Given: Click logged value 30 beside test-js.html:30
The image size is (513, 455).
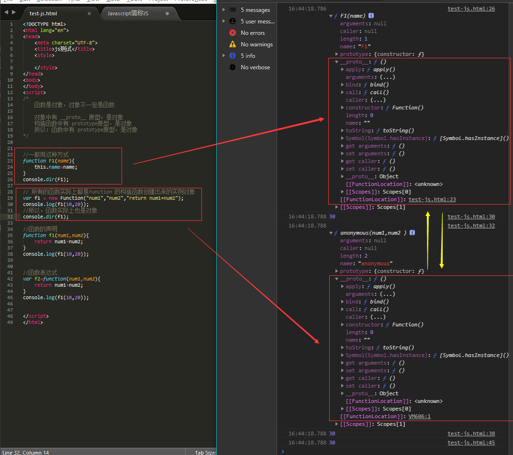Looking at the screenshot, I should [332, 217].
